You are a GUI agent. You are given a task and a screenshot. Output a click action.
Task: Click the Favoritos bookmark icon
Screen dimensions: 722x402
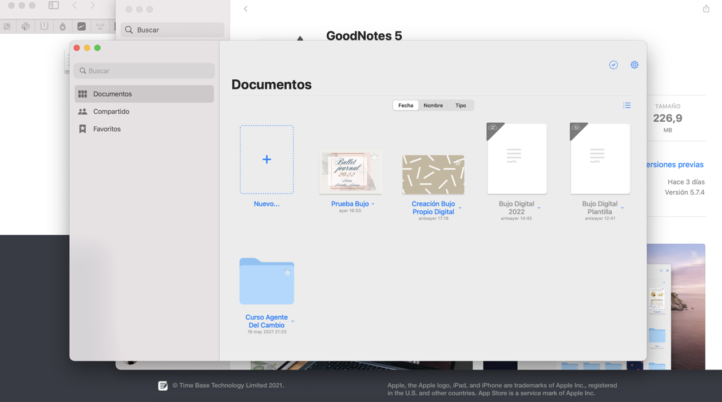(82, 129)
